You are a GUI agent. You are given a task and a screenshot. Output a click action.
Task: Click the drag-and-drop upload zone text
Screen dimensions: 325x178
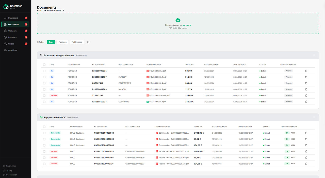click(178, 25)
